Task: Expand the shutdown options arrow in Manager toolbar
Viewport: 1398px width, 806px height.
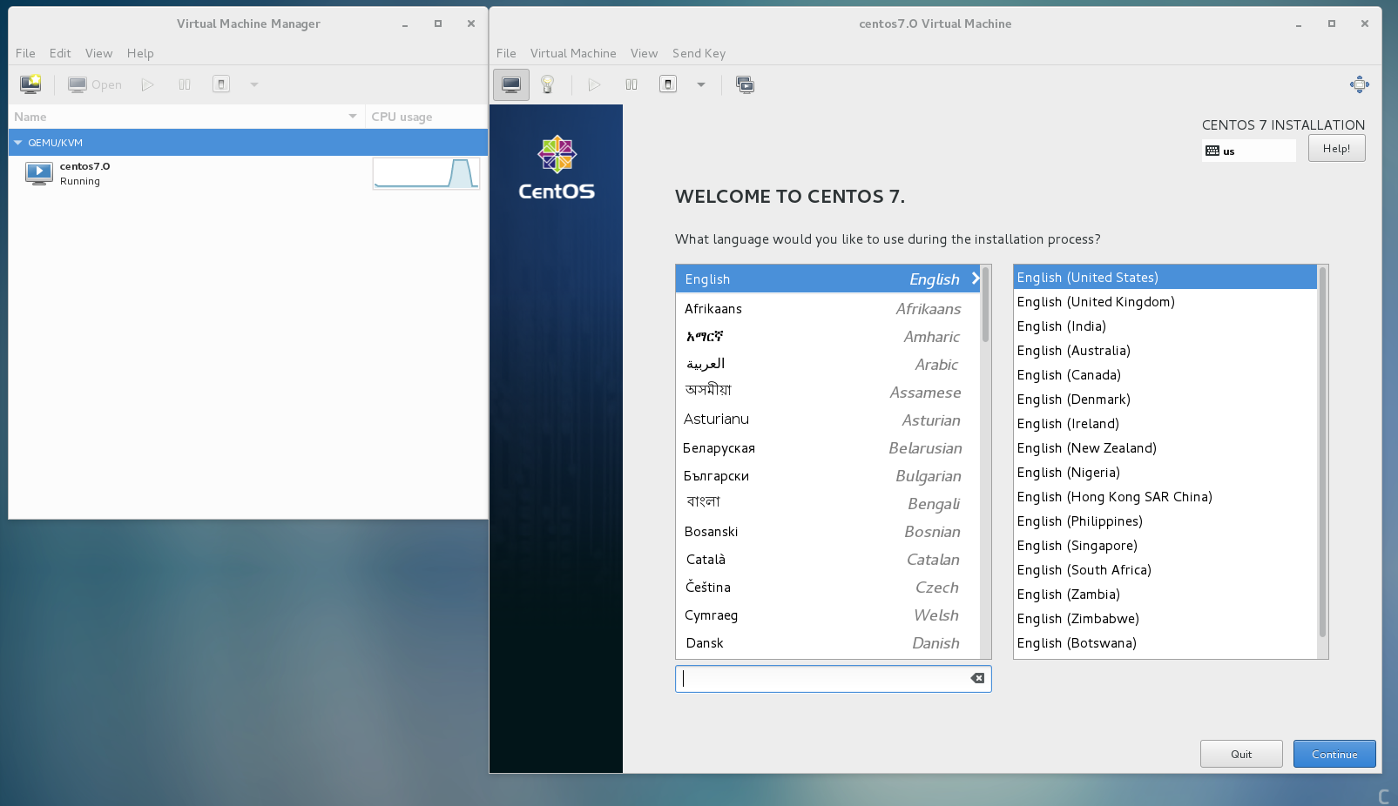Action: click(254, 84)
